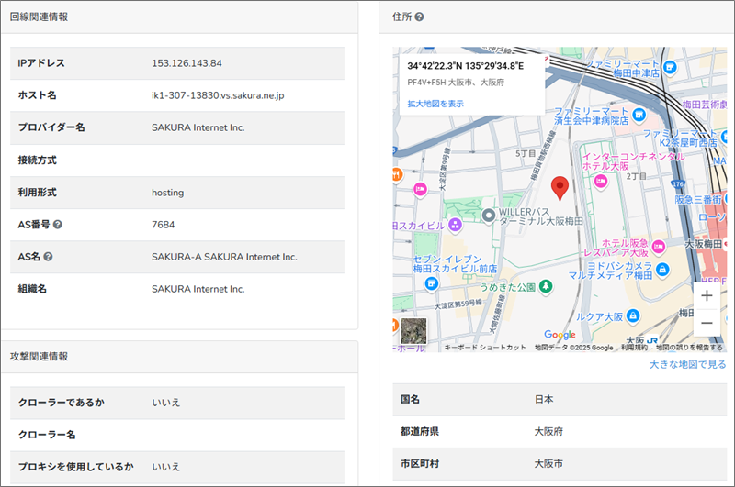Viewport: 735px width, 487px height.
Task: Click WILLERバスターミナル marker icon
Action: click(489, 216)
